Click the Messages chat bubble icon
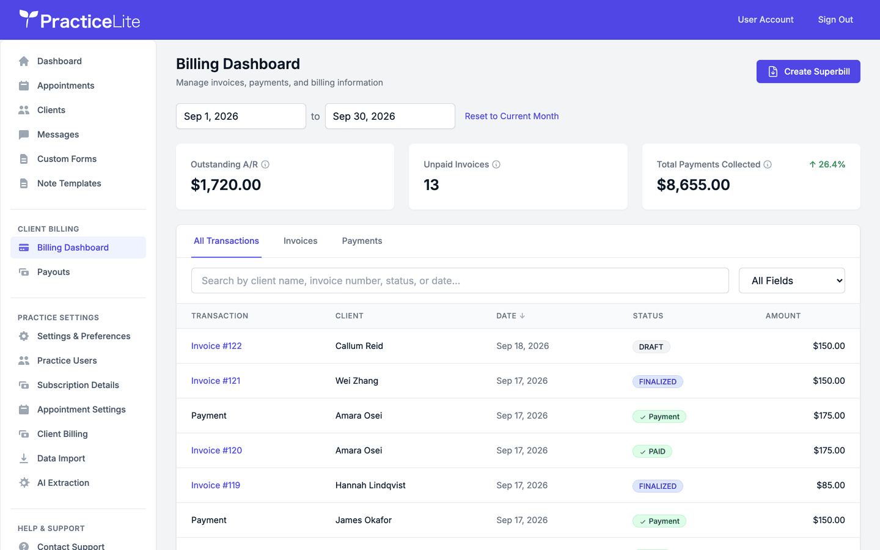The image size is (880, 550). [24, 134]
